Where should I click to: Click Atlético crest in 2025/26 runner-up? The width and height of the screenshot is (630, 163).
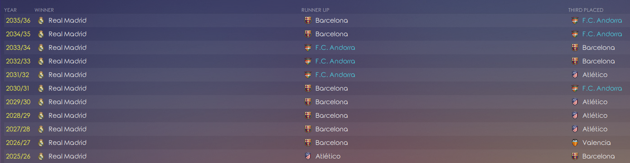click(308, 156)
